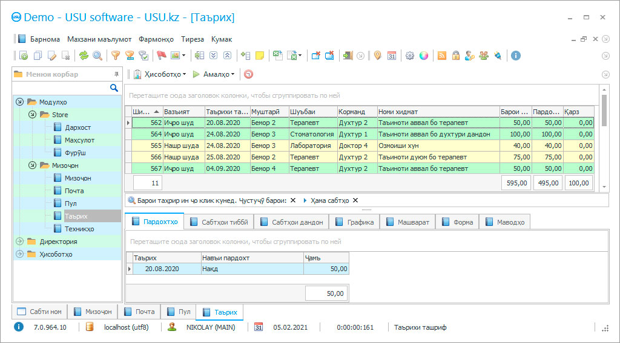The image size is (620, 343).
Task: Click the magnifier search icon in toolbar
Action: tap(97, 56)
